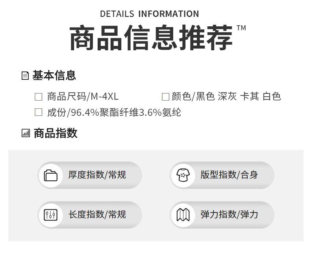Screen dimensions: 311x253
Task: Click the document icon beside 基本信息
Action: pos(25,75)
